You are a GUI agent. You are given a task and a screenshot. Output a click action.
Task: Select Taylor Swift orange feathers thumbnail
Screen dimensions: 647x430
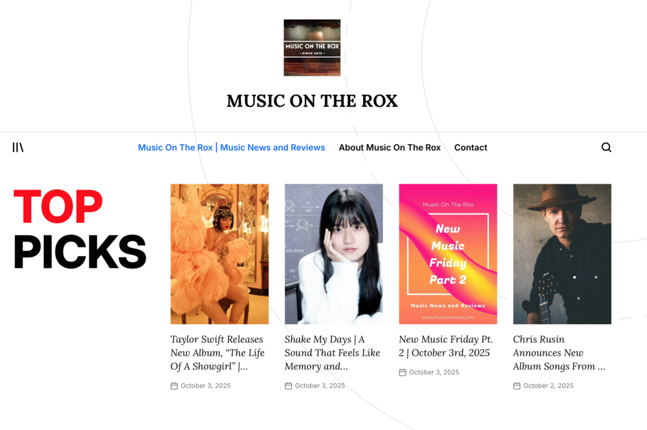pos(219,254)
